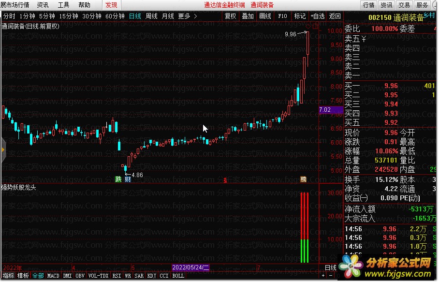Click the 榜 marker below chart

point(304,179)
